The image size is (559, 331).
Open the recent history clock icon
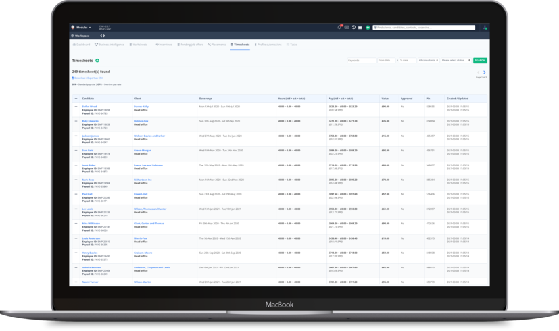click(354, 27)
